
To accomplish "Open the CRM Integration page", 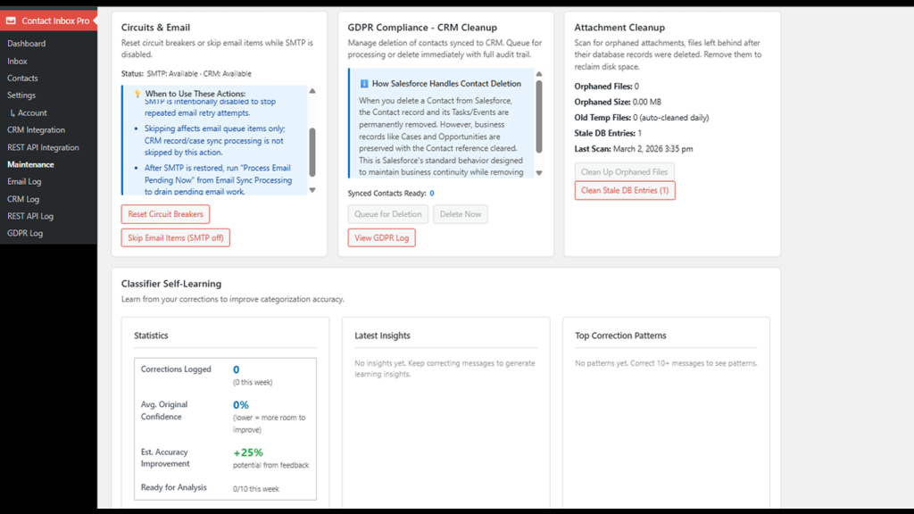I will 36,130.
